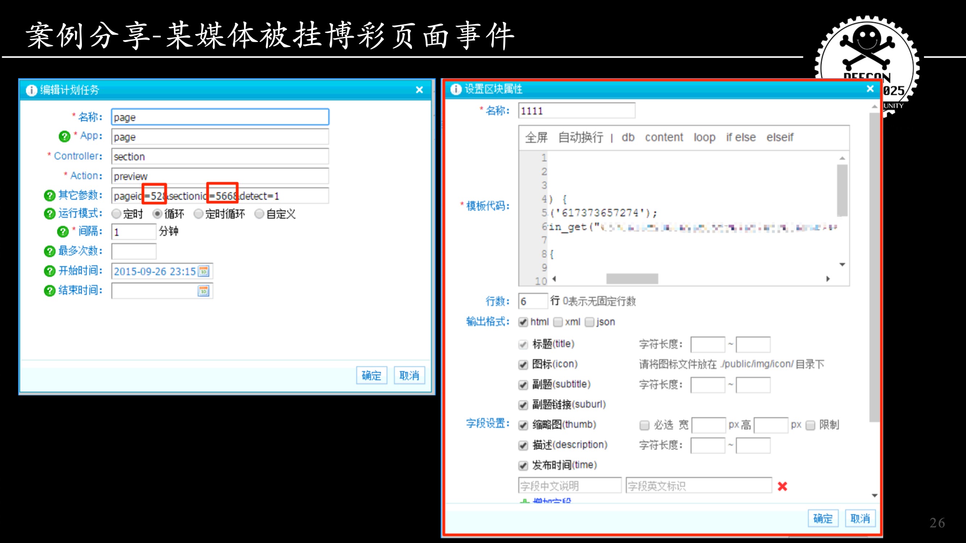Click the 行数 input field
Viewport: 966px width, 543px height.
tap(533, 301)
